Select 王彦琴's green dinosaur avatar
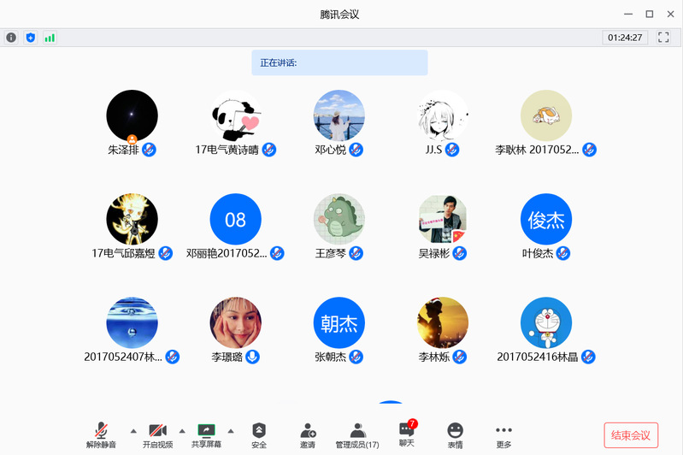This screenshot has width=683, height=455. coord(339,219)
